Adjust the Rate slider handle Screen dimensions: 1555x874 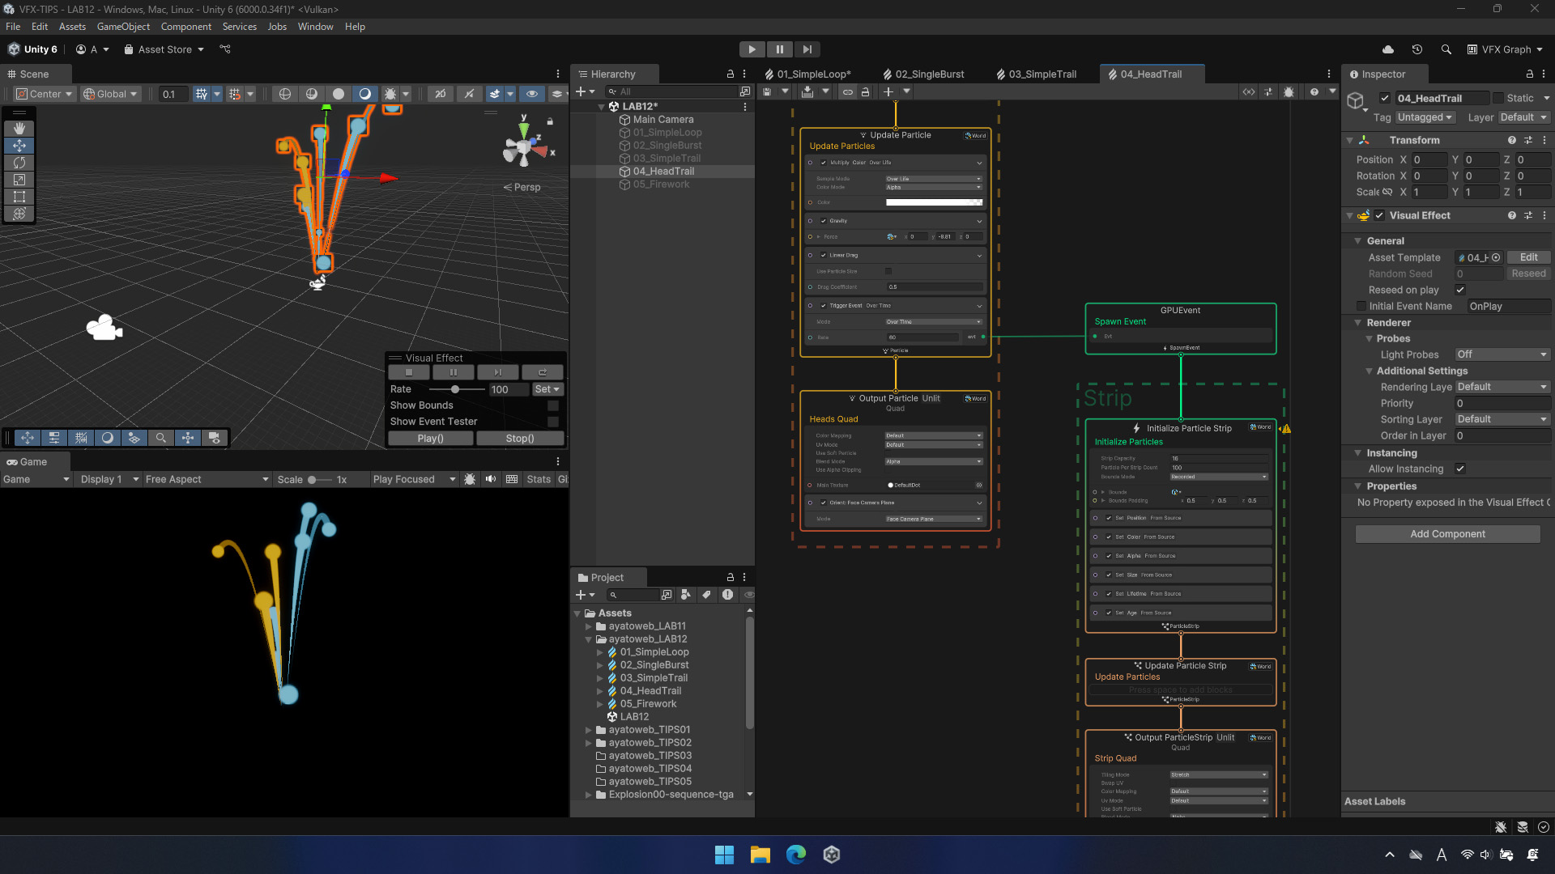click(455, 389)
